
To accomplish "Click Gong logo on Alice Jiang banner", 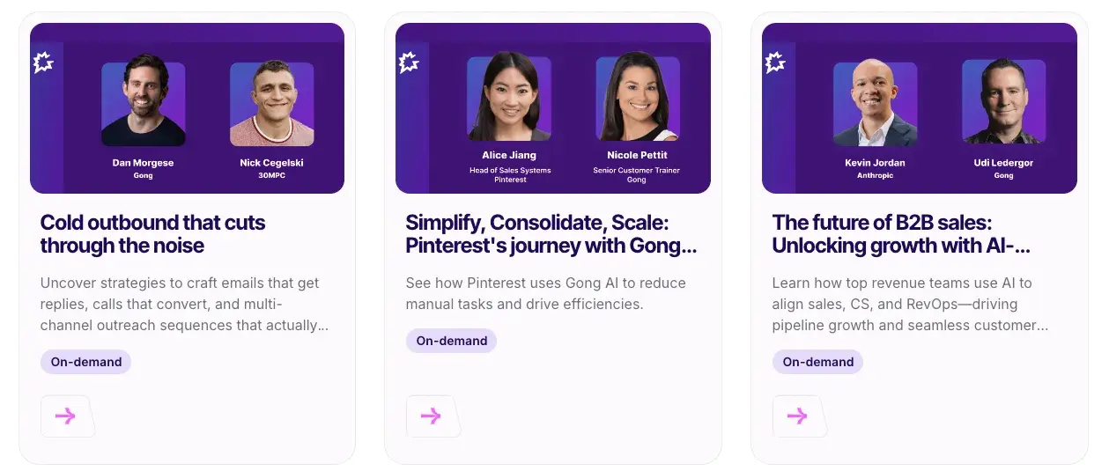I will [x=409, y=63].
